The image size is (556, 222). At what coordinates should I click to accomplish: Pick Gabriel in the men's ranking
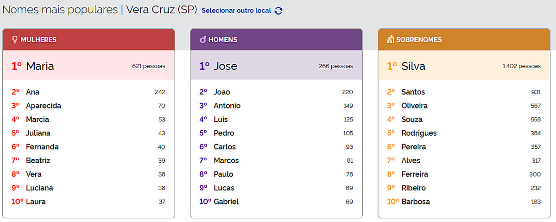(x=226, y=202)
